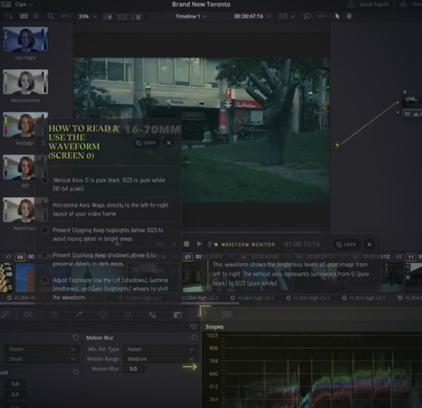Select clip 04 in the timeline
Viewport: 422px width, 408px height.
(25, 277)
